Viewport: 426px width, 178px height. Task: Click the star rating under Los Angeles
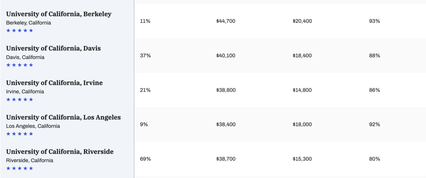(x=20, y=134)
